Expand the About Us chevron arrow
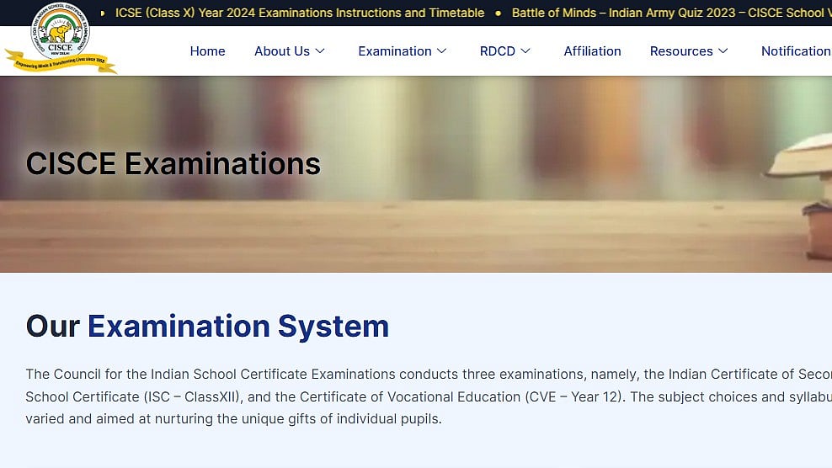 320,51
